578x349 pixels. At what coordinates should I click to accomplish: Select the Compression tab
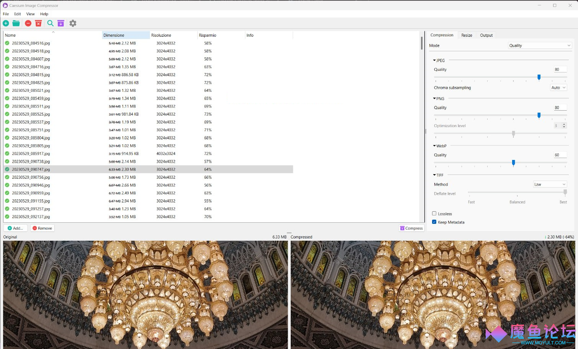click(442, 35)
